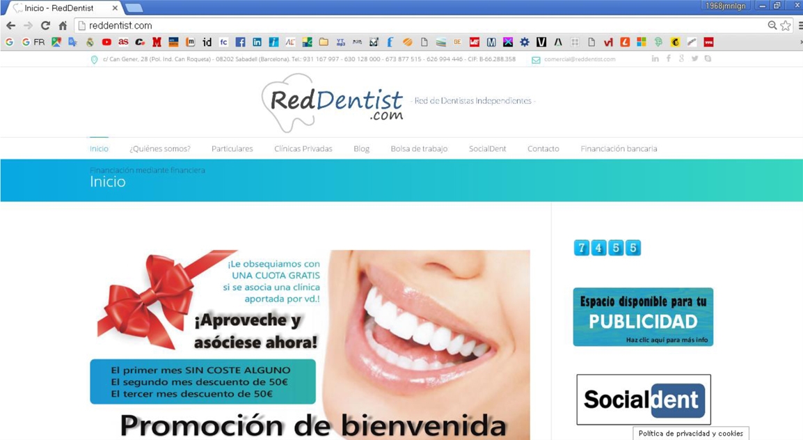Go to the browser home page
The width and height of the screenshot is (803, 440).
63,26
